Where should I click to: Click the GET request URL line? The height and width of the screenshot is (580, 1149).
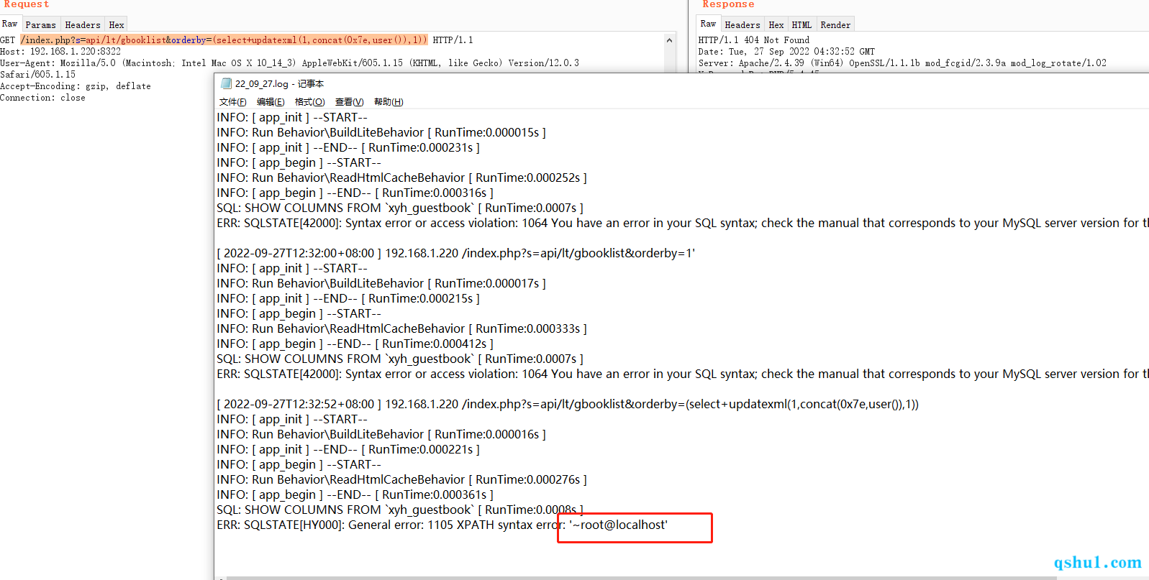click(x=237, y=40)
